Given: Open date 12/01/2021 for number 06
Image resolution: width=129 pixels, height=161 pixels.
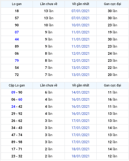Looking at the screenshot, I should [x=80, y=54].
